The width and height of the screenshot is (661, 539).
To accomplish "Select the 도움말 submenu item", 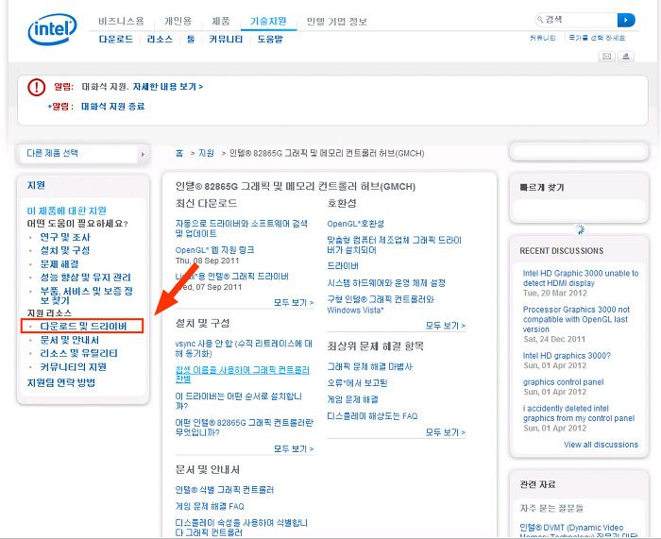I will 270,40.
